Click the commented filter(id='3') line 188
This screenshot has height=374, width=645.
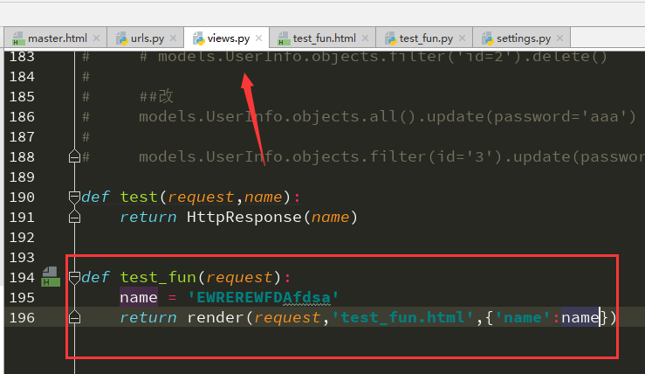[x=392, y=157]
